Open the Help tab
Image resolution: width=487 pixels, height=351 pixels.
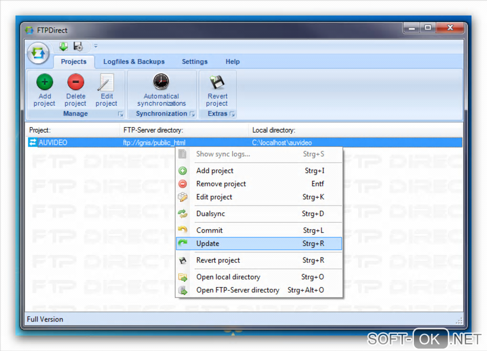click(x=233, y=62)
